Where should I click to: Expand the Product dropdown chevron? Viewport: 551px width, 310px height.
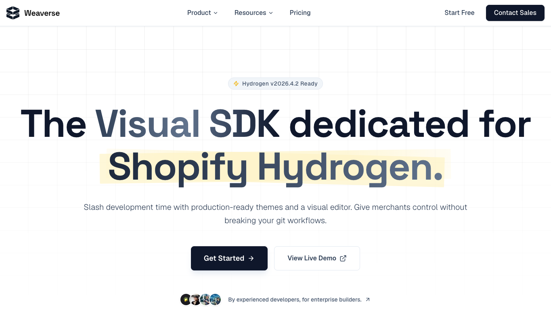tap(216, 13)
